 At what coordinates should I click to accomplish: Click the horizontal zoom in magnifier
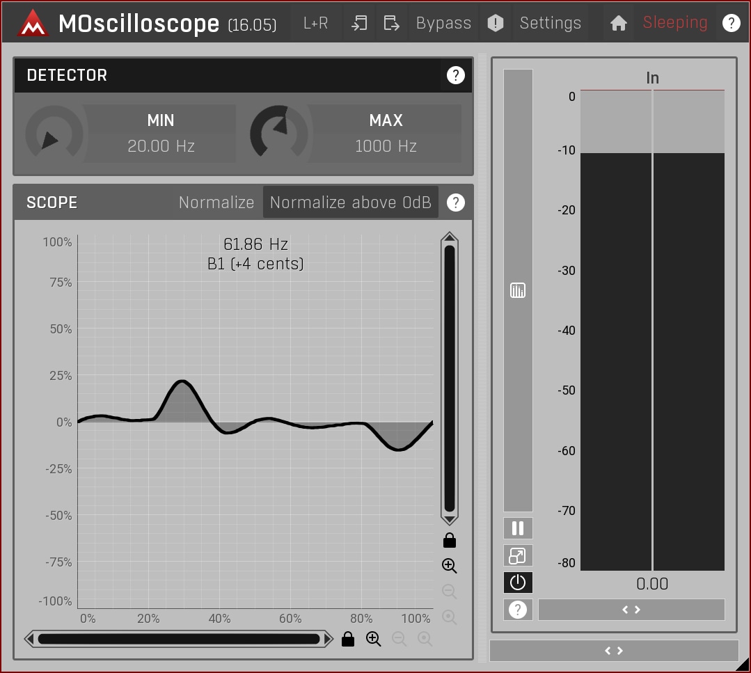pos(374,638)
